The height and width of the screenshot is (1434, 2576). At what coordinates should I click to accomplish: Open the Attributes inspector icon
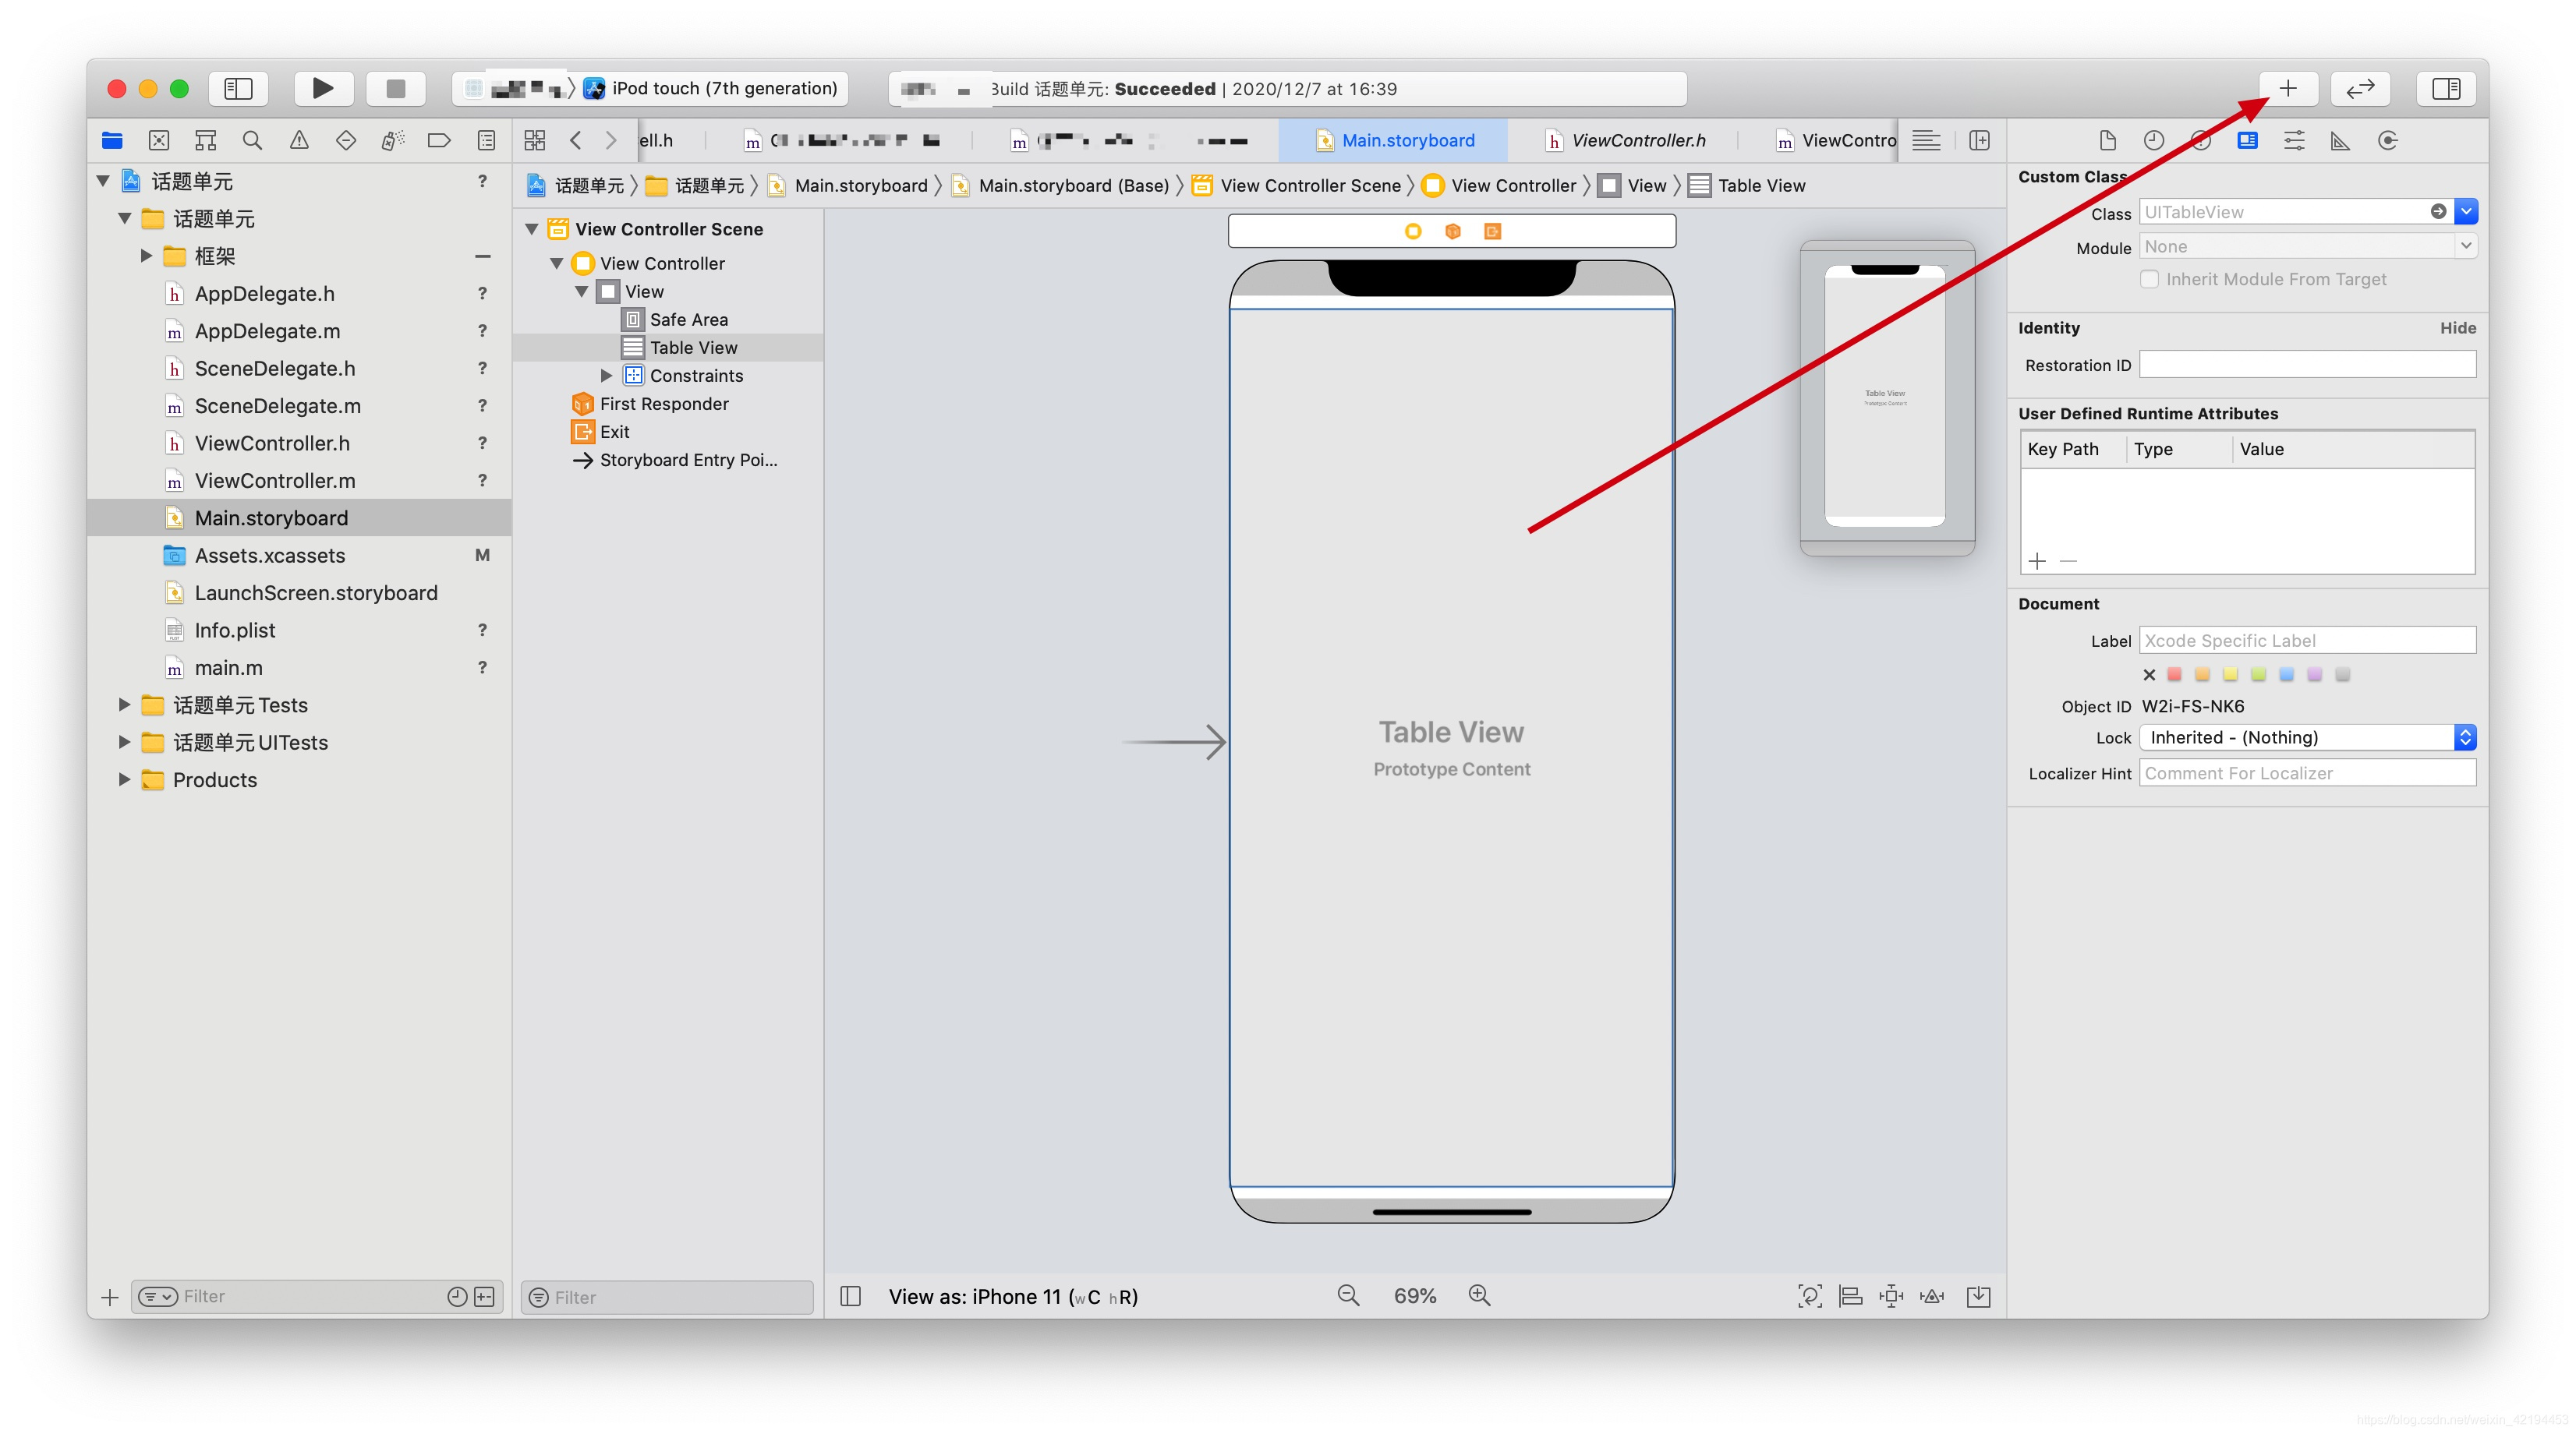pyautogui.click(x=2294, y=141)
